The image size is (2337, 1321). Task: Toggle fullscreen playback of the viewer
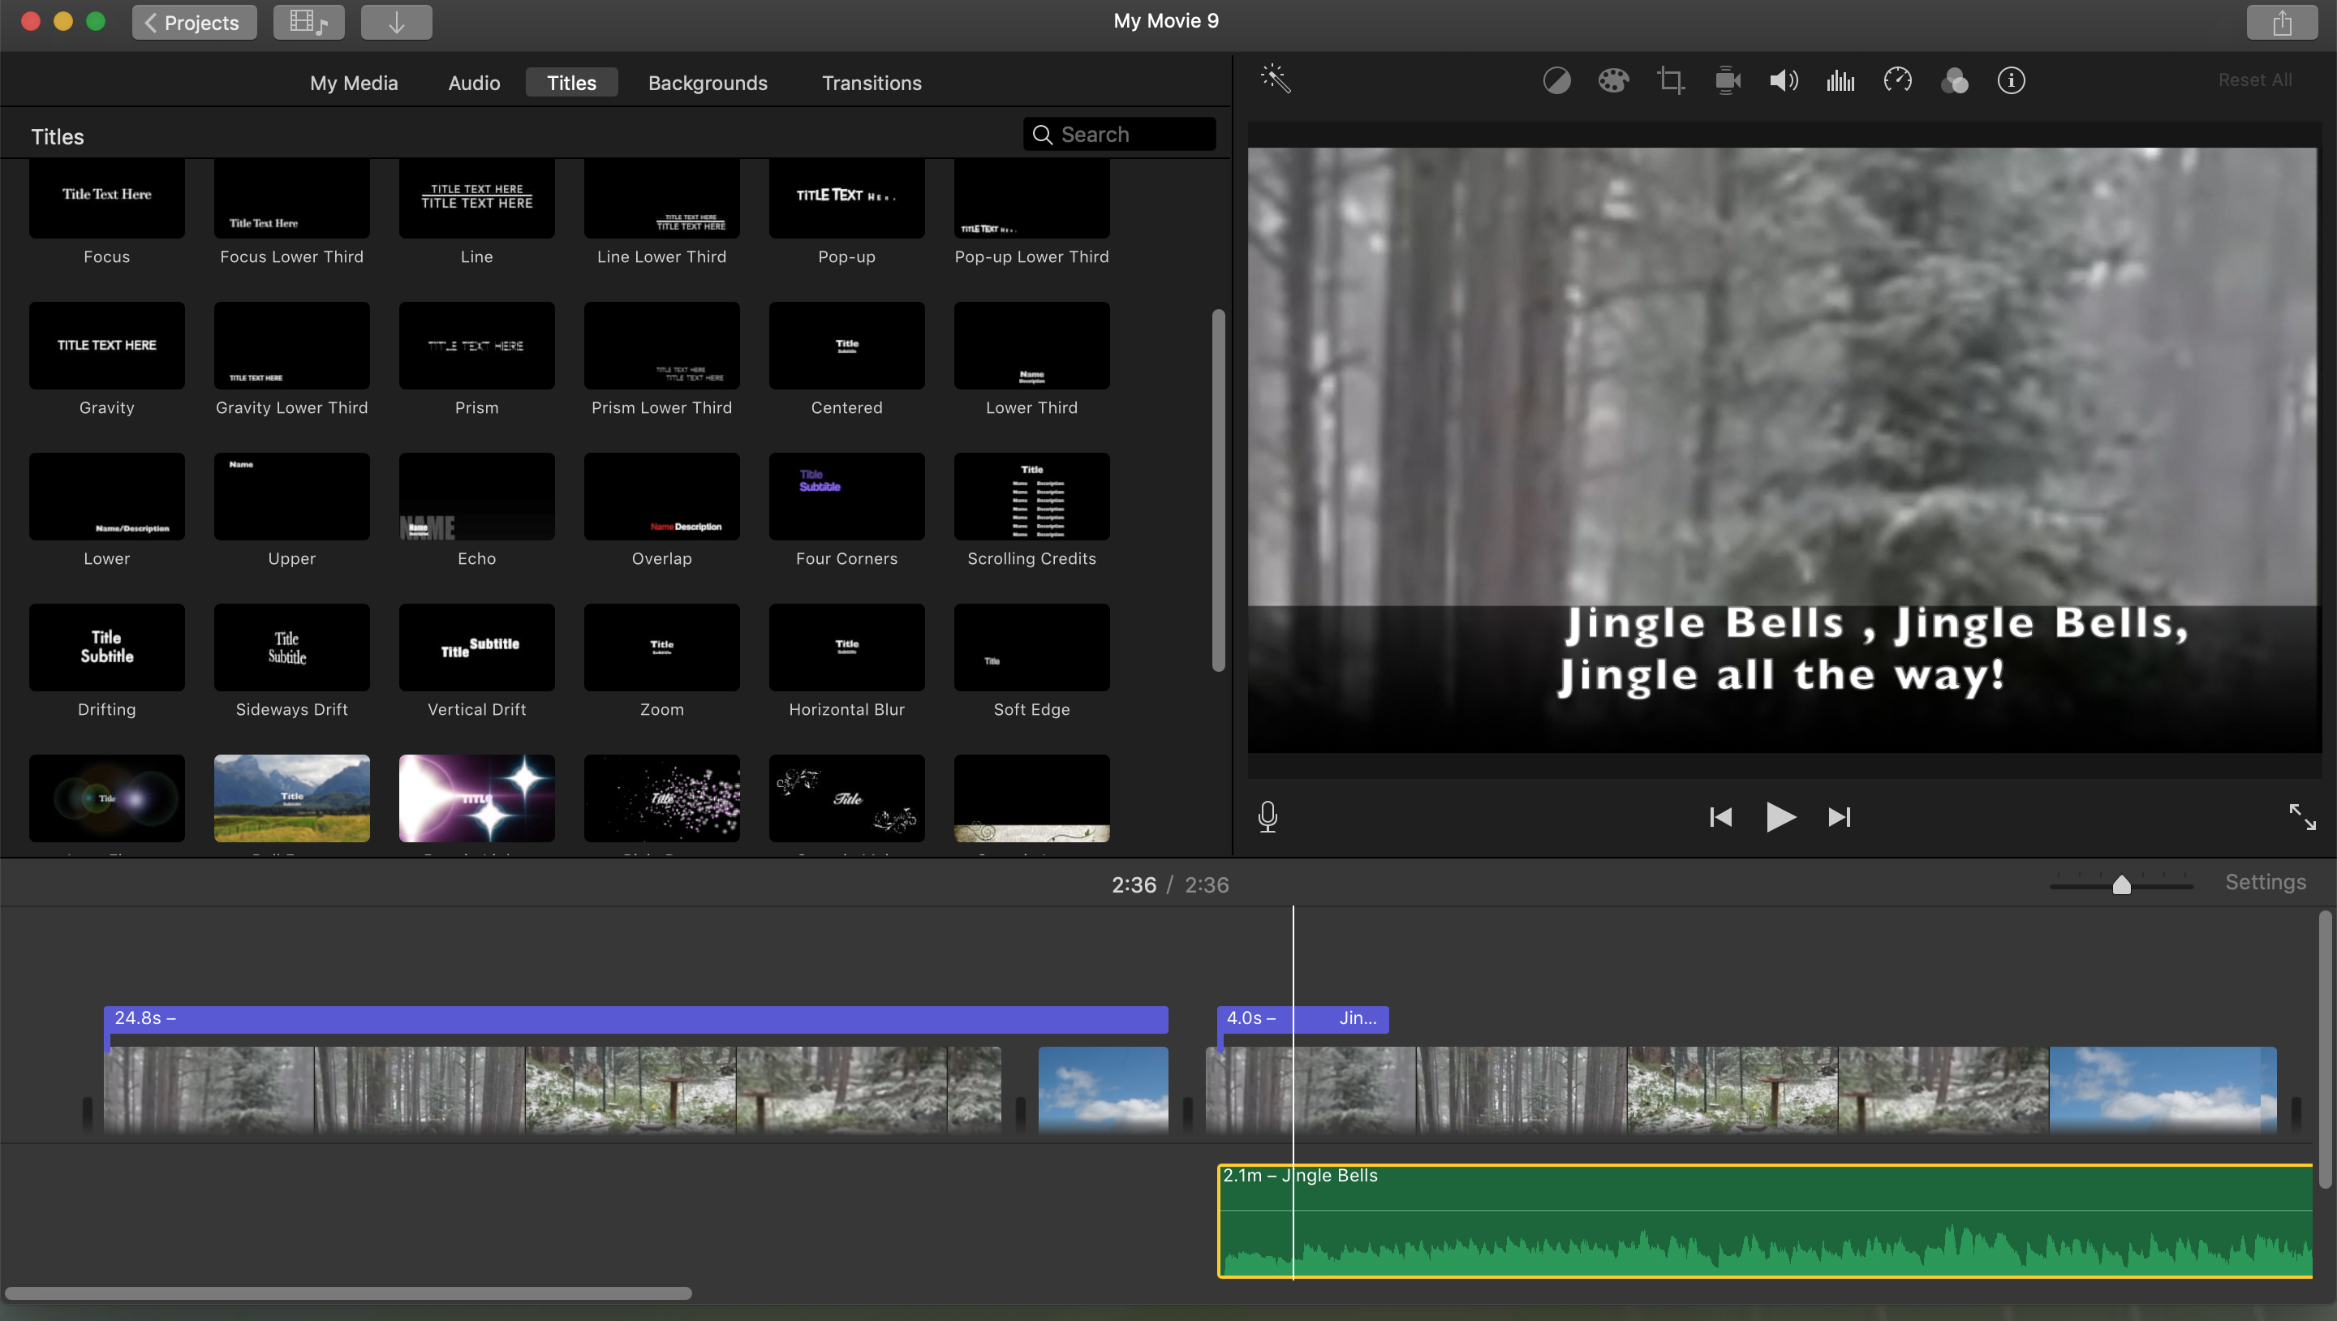[x=2301, y=816]
